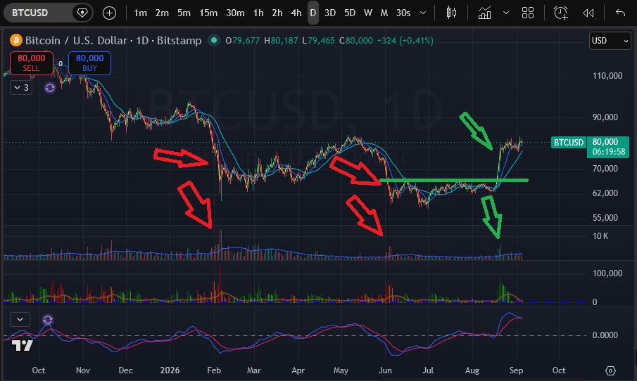Click the Bitcoin / U.S. Dollar title
Screen dimensions: 637x381
pos(76,41)
